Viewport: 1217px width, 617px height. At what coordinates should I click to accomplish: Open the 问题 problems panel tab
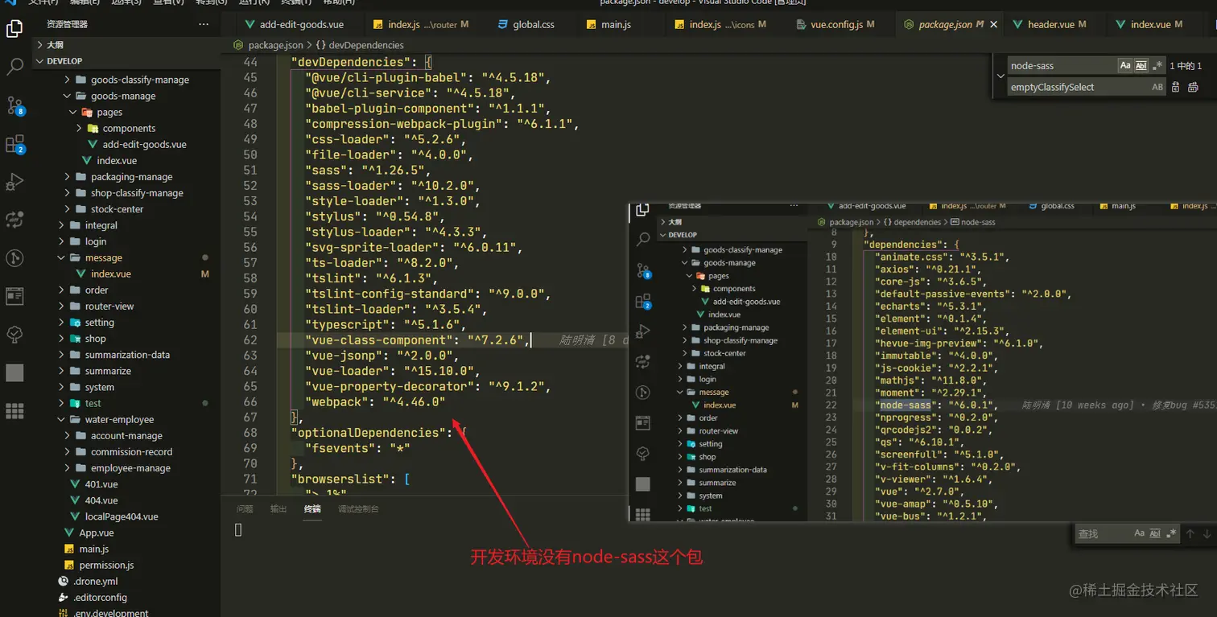[x=245, y=508]
